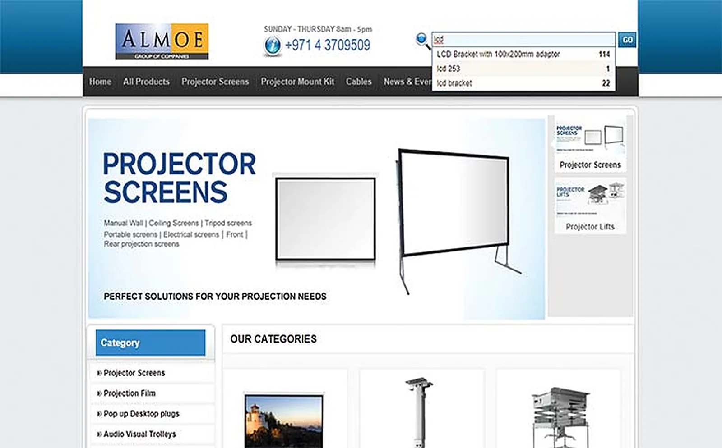Click the arrow bullet before Projector Screens category

(x=99, y=373)
